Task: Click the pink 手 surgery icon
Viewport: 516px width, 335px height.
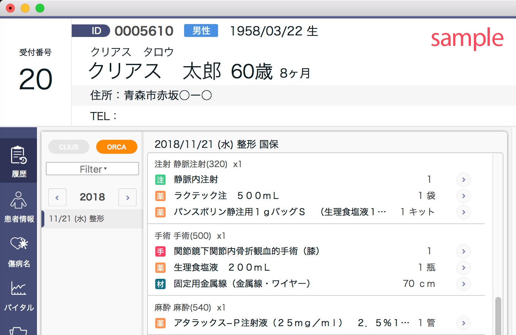Action: tap(160, 252)
